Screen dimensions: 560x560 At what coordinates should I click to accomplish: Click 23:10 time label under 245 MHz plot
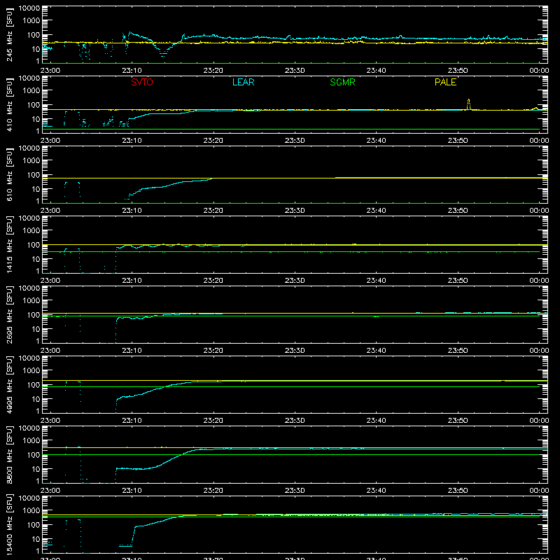coord(132,71)
